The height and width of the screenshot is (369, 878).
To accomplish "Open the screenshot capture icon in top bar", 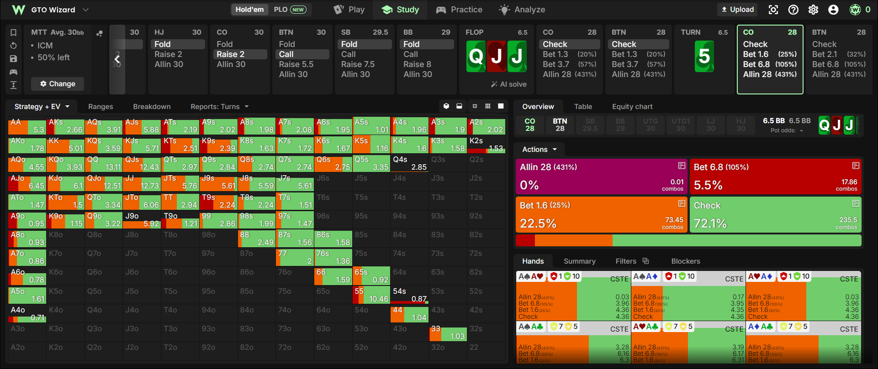I will pyautogui.click(x=773, y=10).
